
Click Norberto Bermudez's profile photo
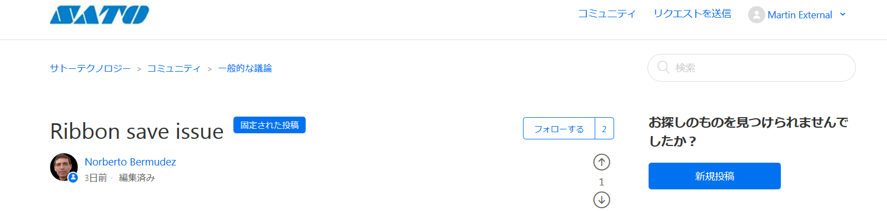[64, 167]
